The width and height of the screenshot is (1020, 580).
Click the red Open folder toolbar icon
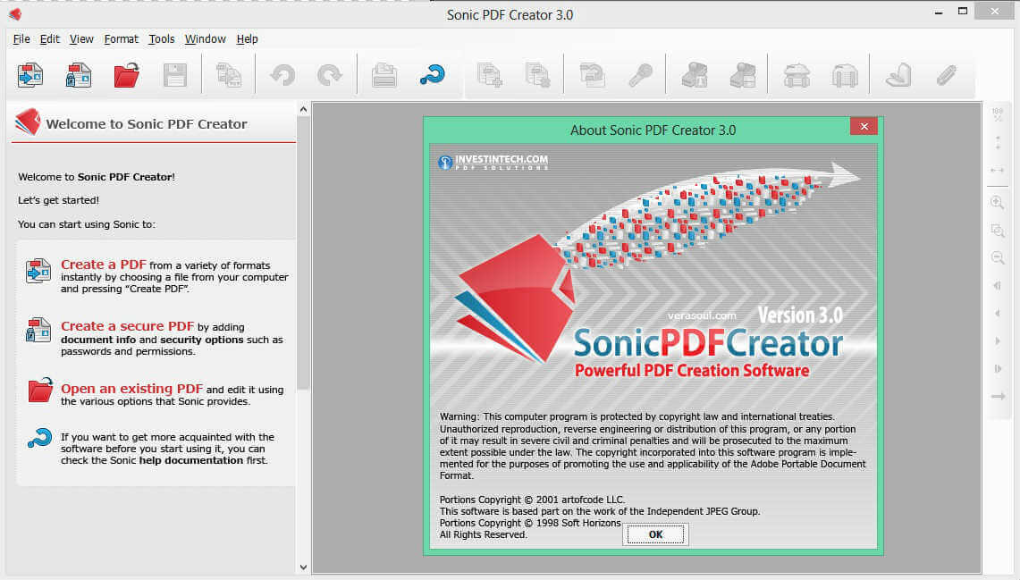coord(127,75)
